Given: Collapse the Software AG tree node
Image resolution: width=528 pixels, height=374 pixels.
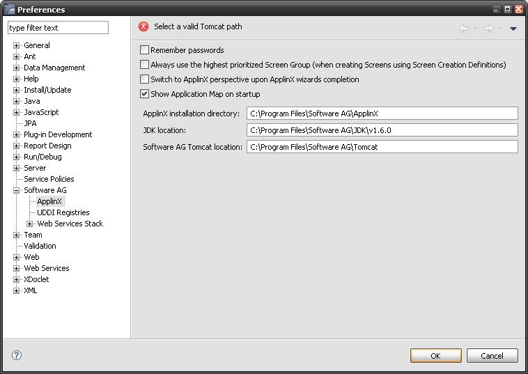Looking at the screenshot, I should pos(16,190).
